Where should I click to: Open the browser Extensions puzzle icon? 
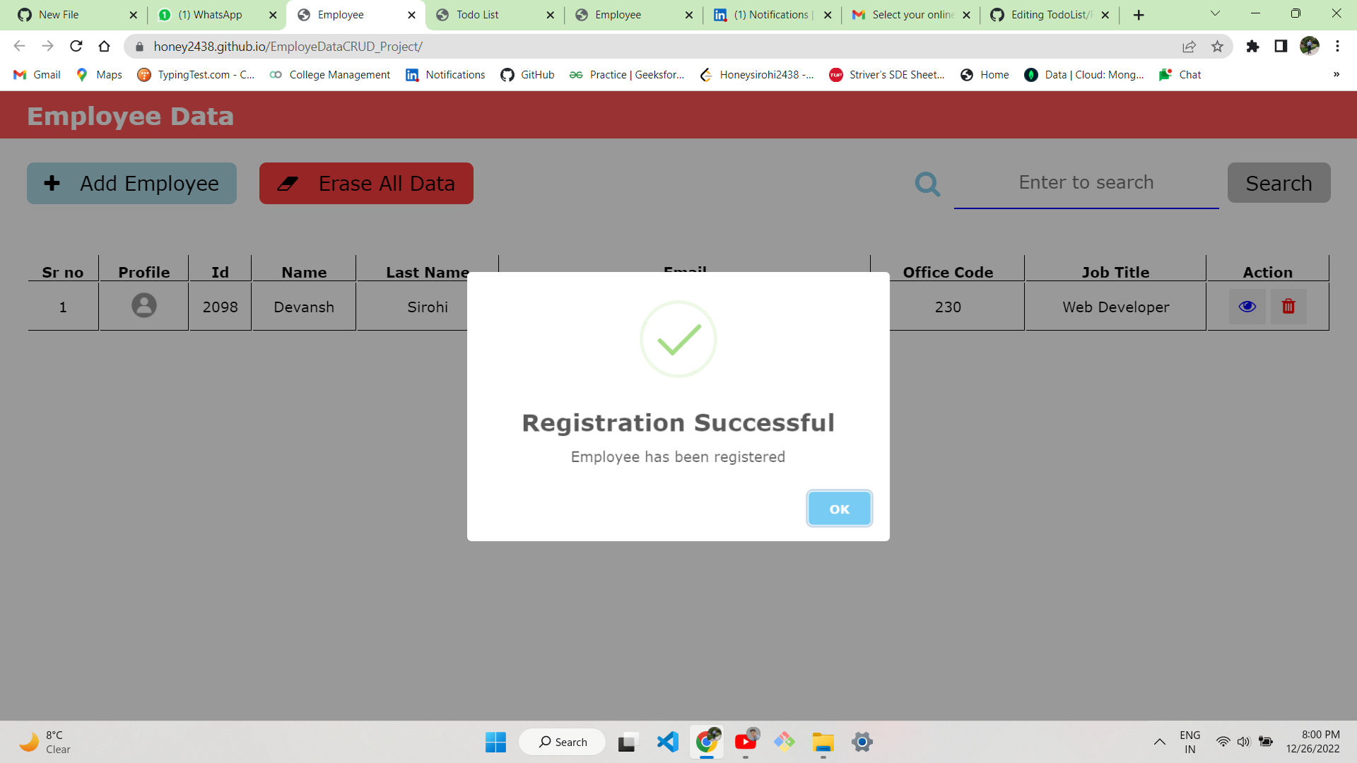1252,47
